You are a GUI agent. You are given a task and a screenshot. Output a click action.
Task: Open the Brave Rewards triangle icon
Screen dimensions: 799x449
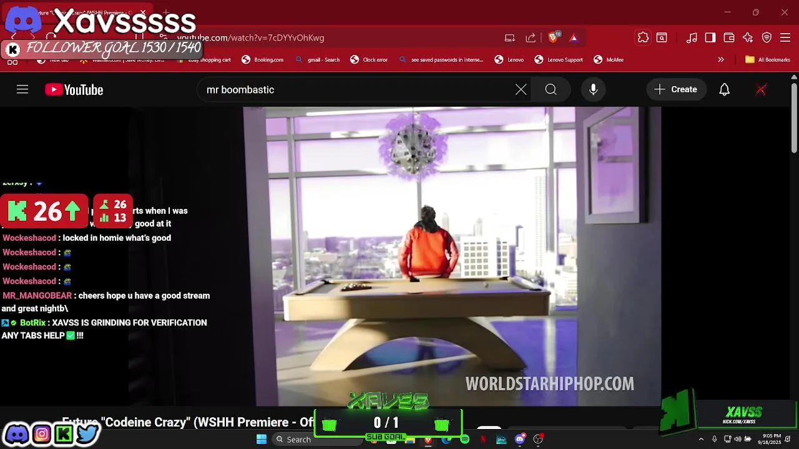click(x=574, y=38)
